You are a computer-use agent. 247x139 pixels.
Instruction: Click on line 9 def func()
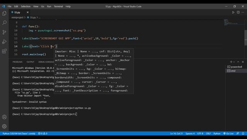(31, 27)
